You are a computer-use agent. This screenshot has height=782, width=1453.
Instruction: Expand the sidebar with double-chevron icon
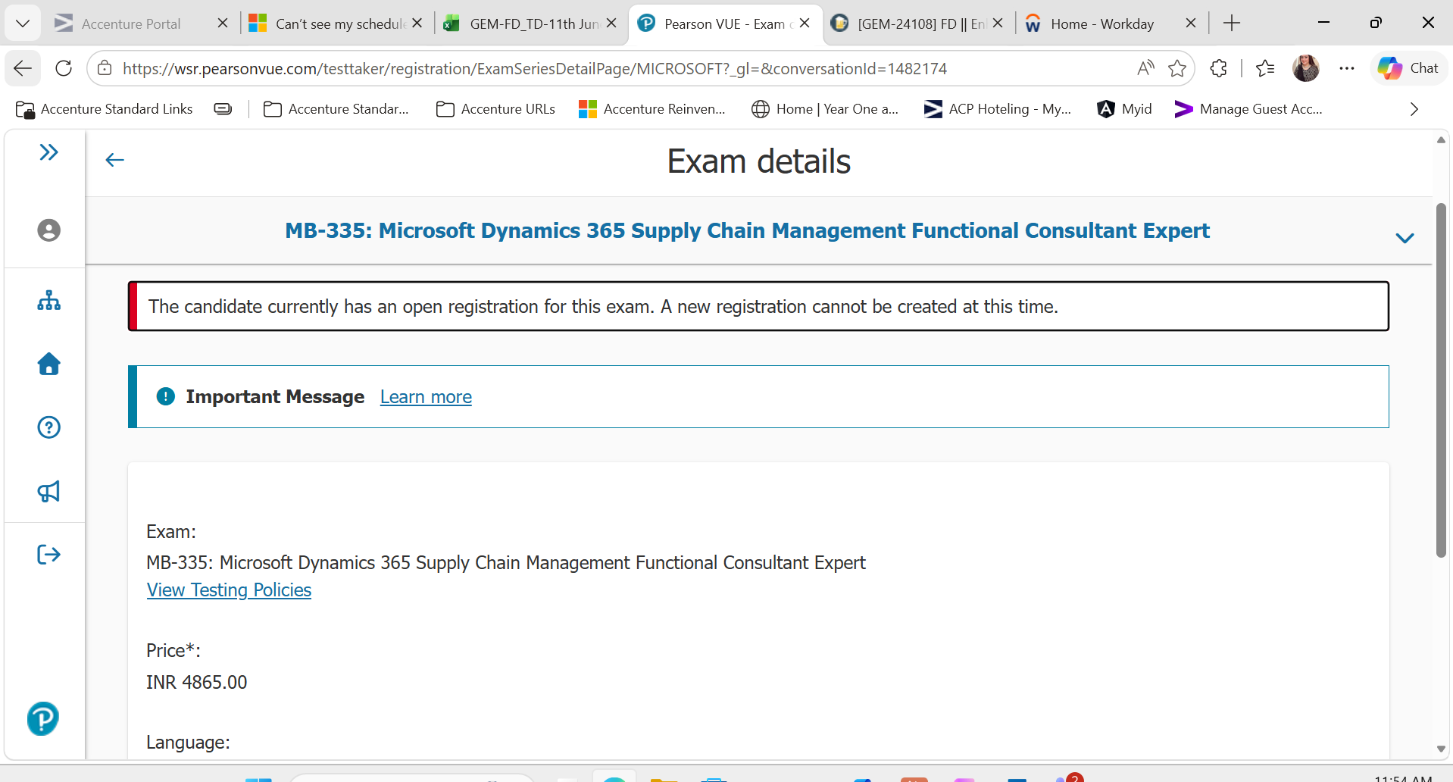pos(49,152)
